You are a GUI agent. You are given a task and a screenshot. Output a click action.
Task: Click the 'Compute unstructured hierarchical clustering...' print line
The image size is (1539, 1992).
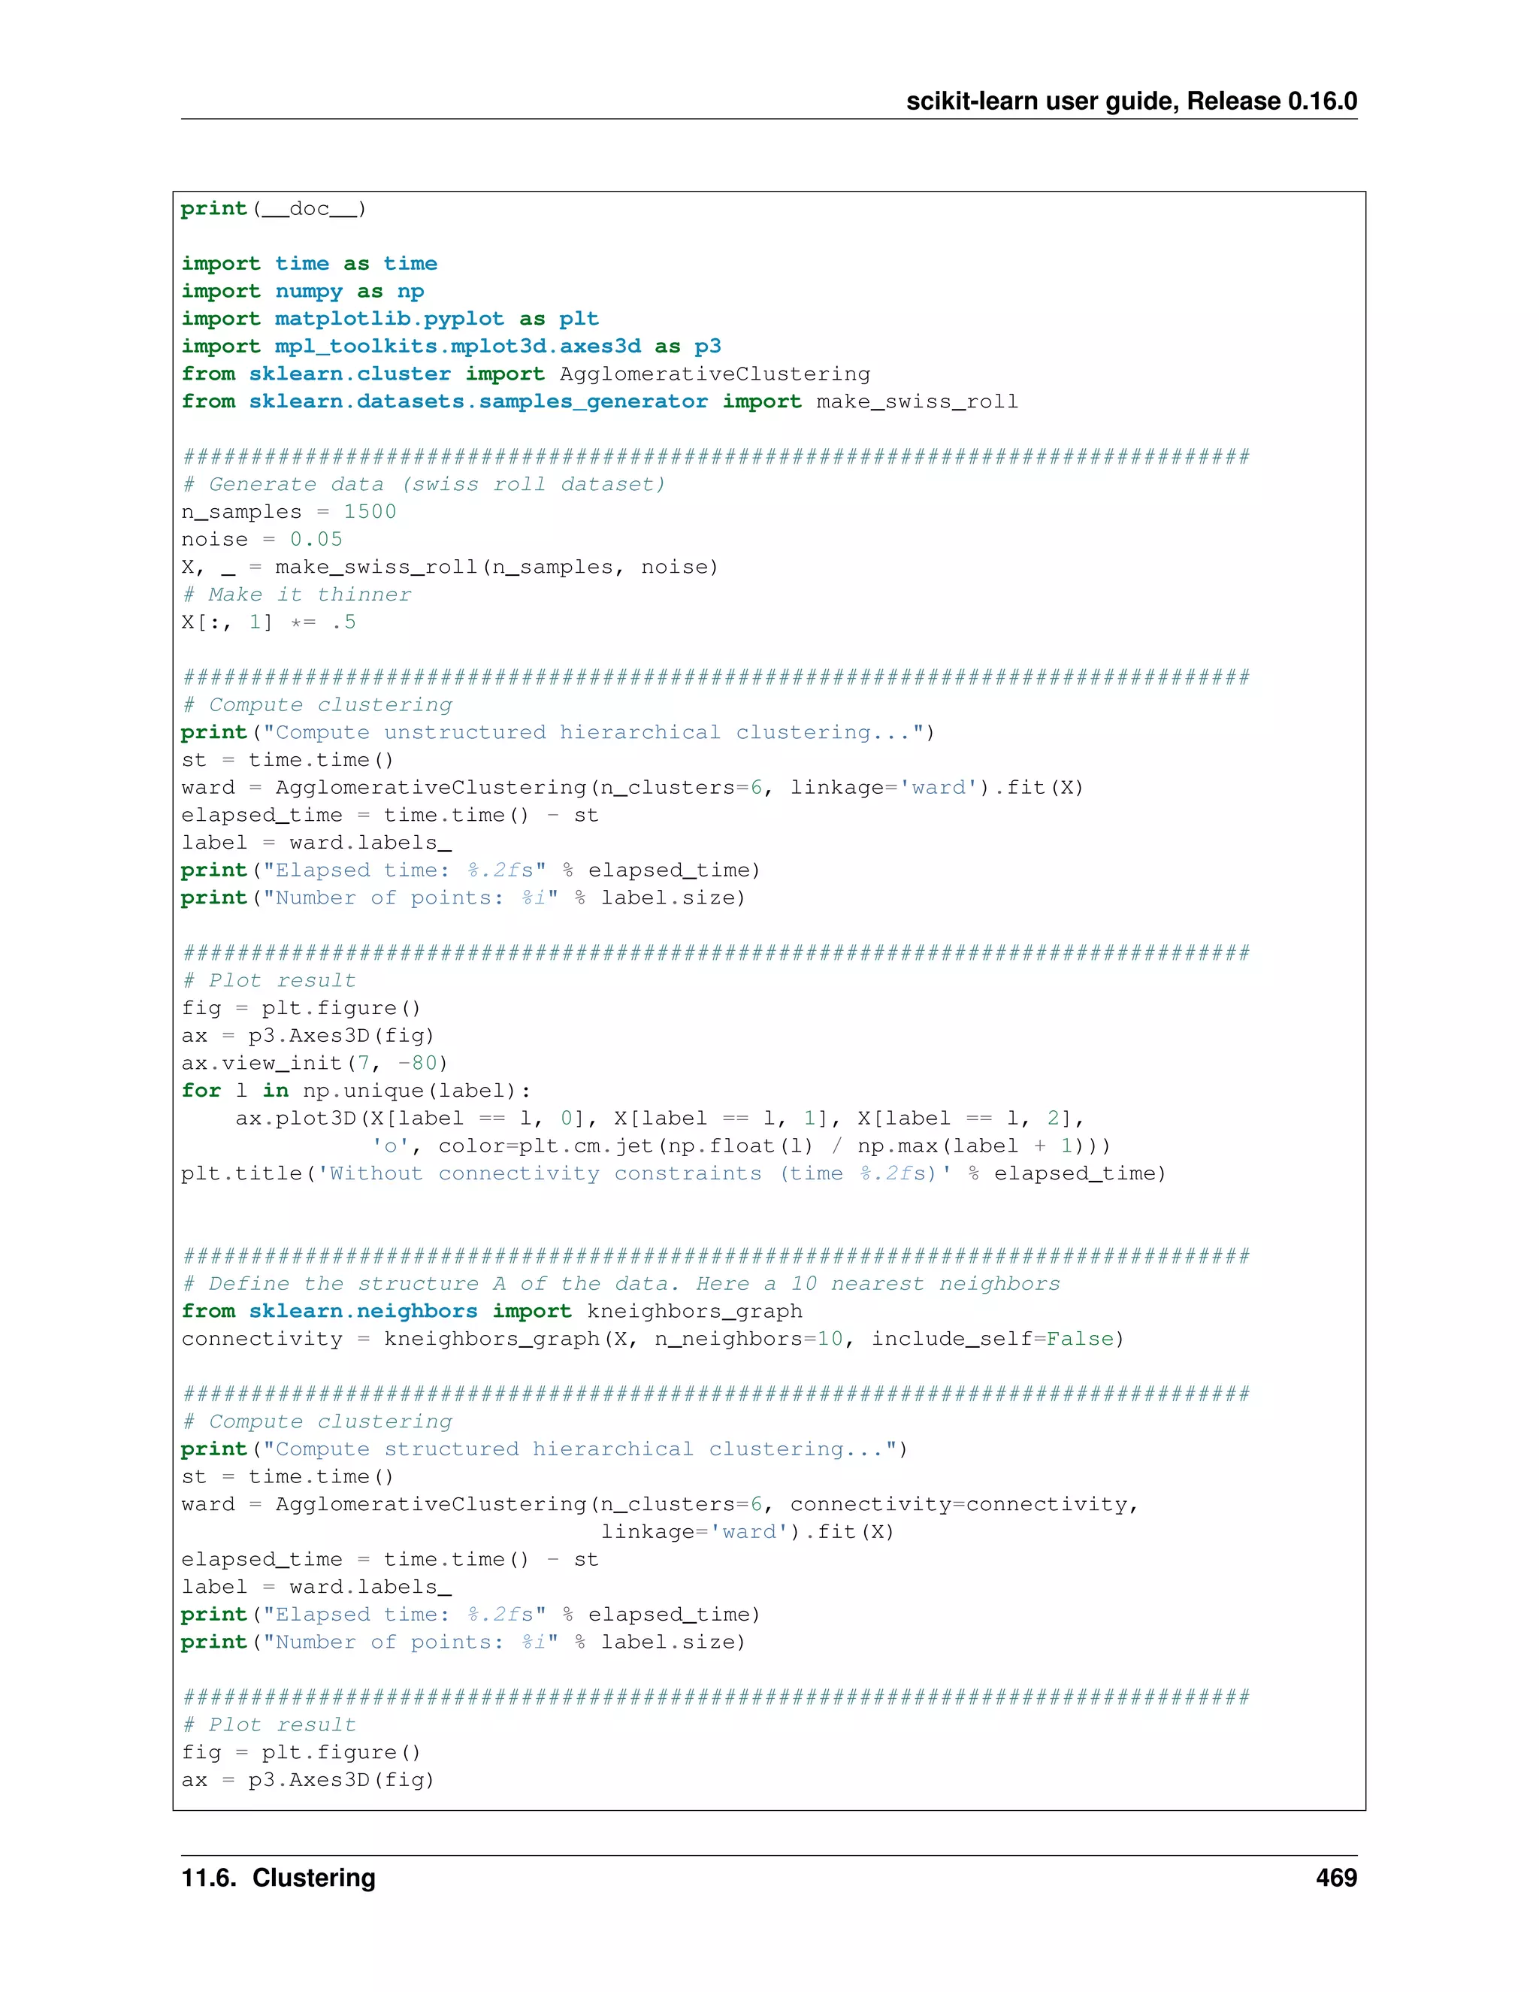pos(558,732)
